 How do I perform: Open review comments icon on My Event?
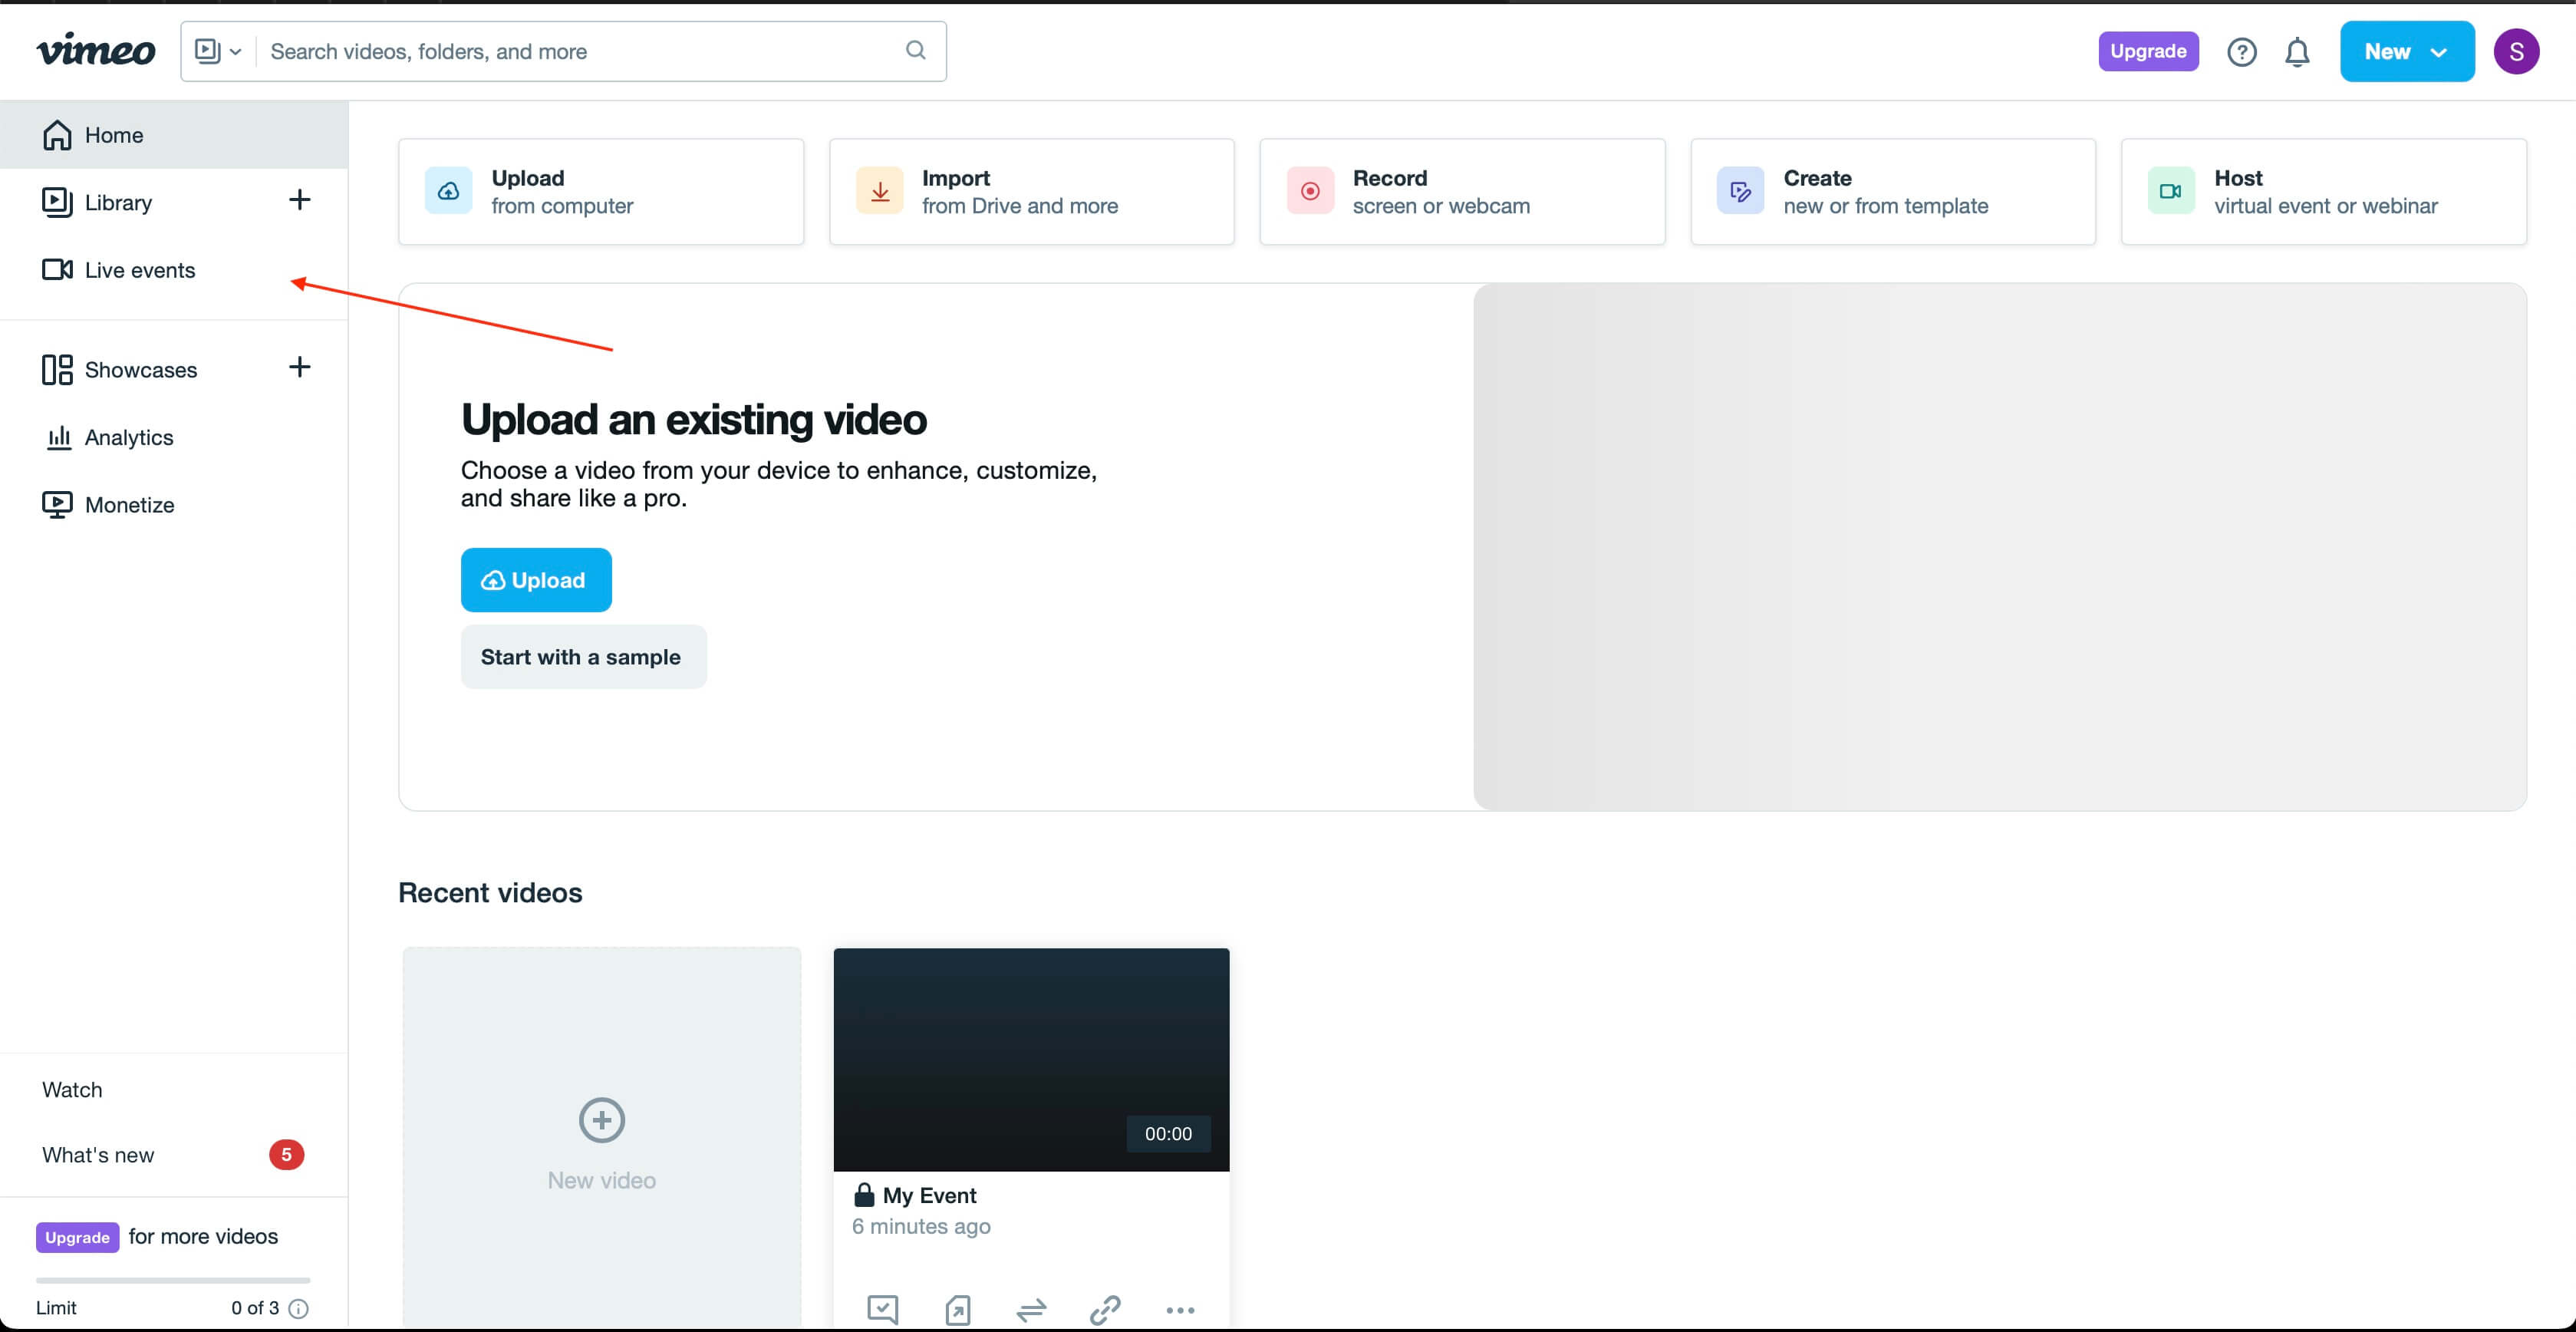882,1308
